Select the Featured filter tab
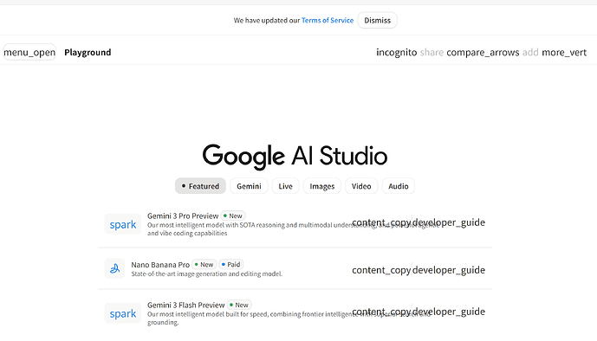Screen dimensions: 597x341 [200, 186]
